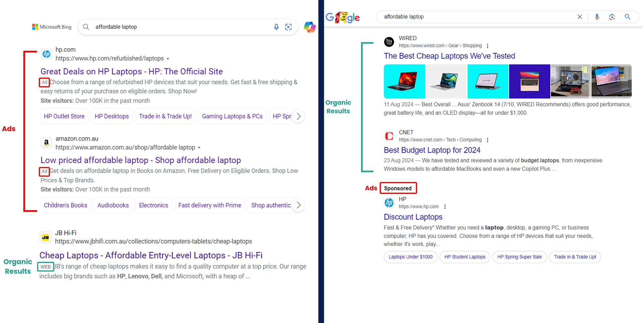Click Bing's microphone voice search icon

click(x=276, y=27)
